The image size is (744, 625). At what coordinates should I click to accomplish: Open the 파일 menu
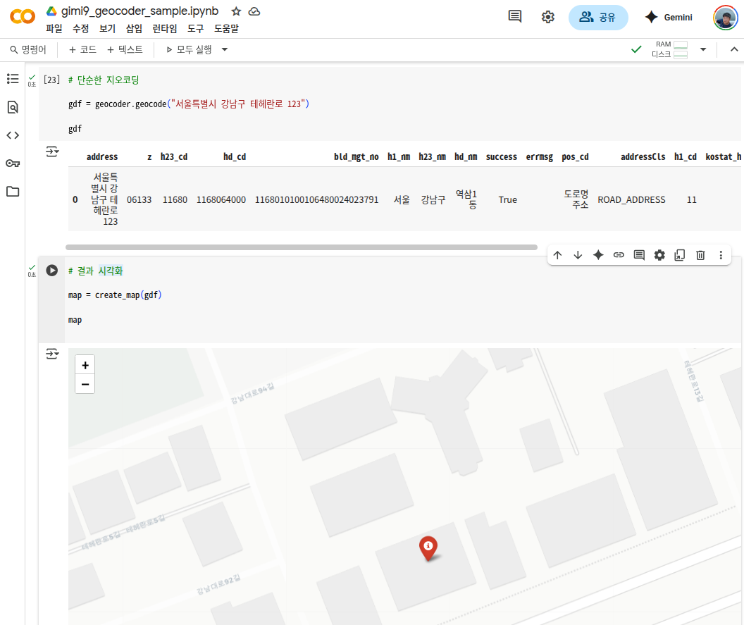tap(54, 29)
